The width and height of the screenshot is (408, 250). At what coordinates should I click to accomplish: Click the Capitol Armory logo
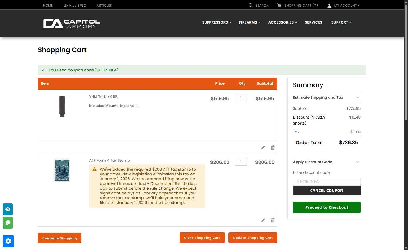(x=72, y=24)
